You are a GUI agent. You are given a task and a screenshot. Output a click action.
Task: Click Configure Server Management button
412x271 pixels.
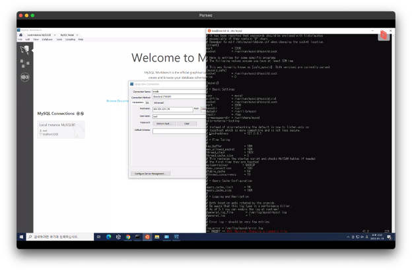pyautogui.click(x=151, y=174)
